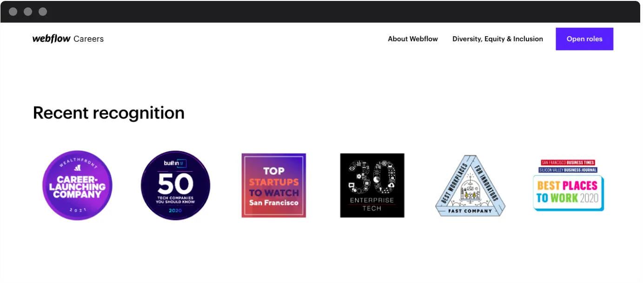Image resolution: width=643 pixels, height=283 pixels.
Task: Go to About Webflow page
Action: point(413,39)
